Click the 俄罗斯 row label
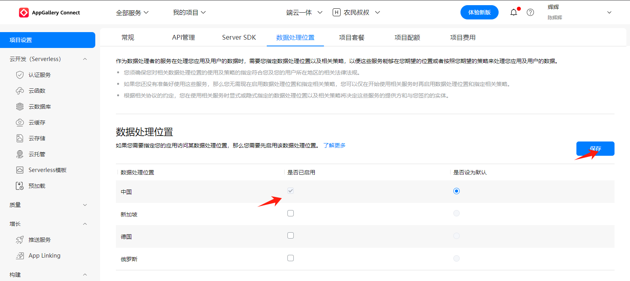Screen dimensions: 630x281 pos(129,259)
